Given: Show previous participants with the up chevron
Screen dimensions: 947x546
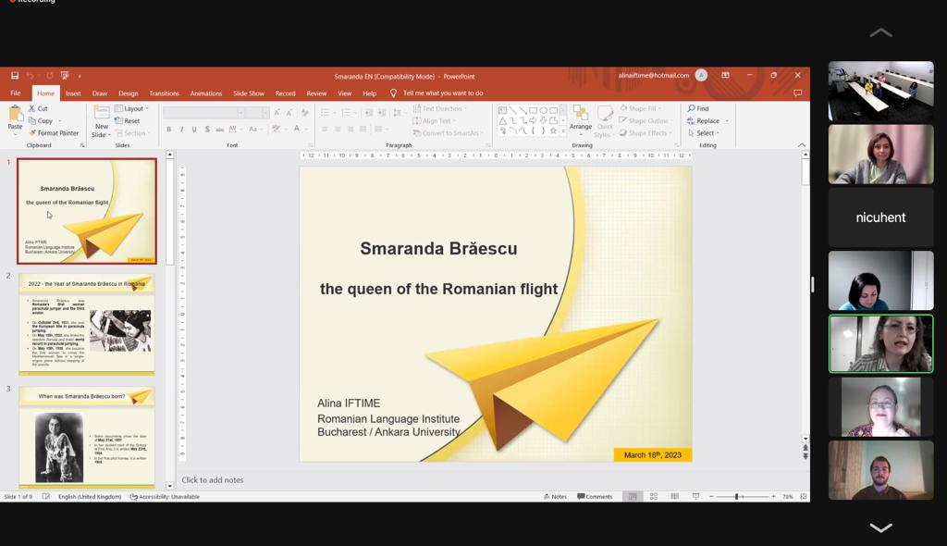Looking at the screenshot, I should click(880, 32).
